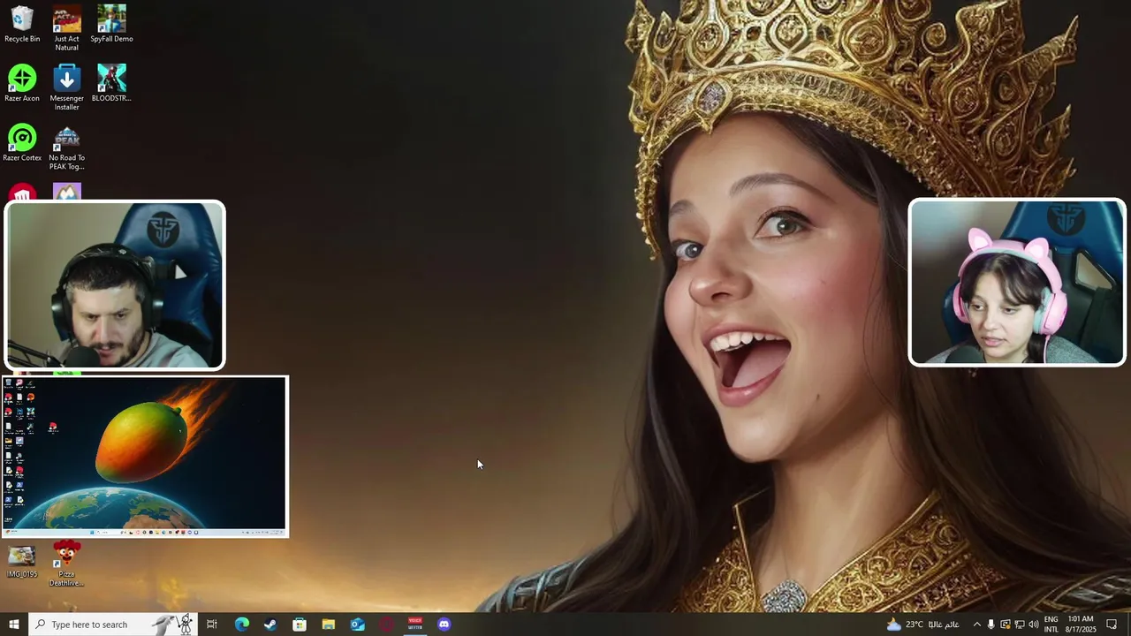Select the Razer Cortex desktop icon

point(22,143)
